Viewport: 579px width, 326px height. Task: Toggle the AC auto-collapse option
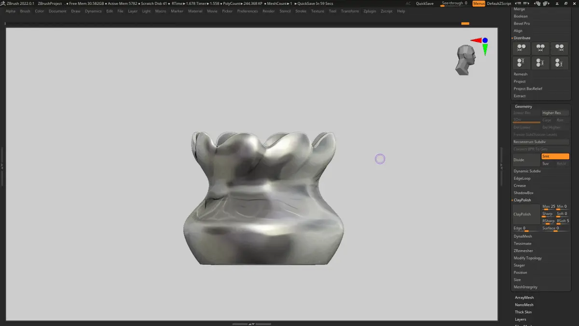pos(408,3)
